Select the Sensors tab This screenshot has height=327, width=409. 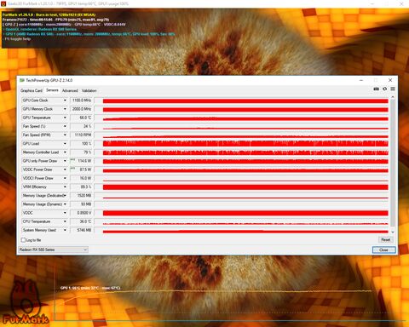pos(52,90)
